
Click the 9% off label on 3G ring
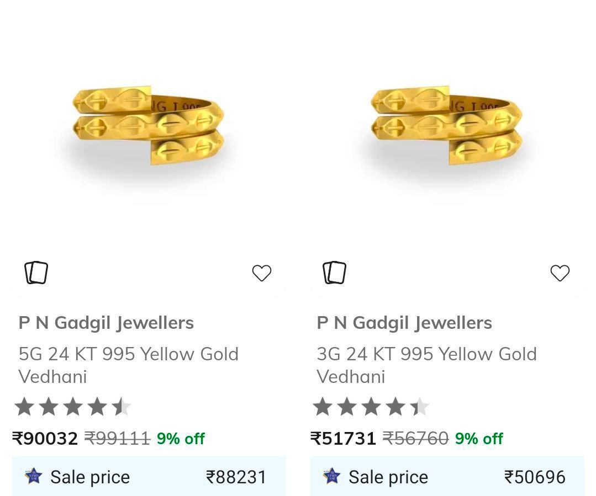click(479, 439)
